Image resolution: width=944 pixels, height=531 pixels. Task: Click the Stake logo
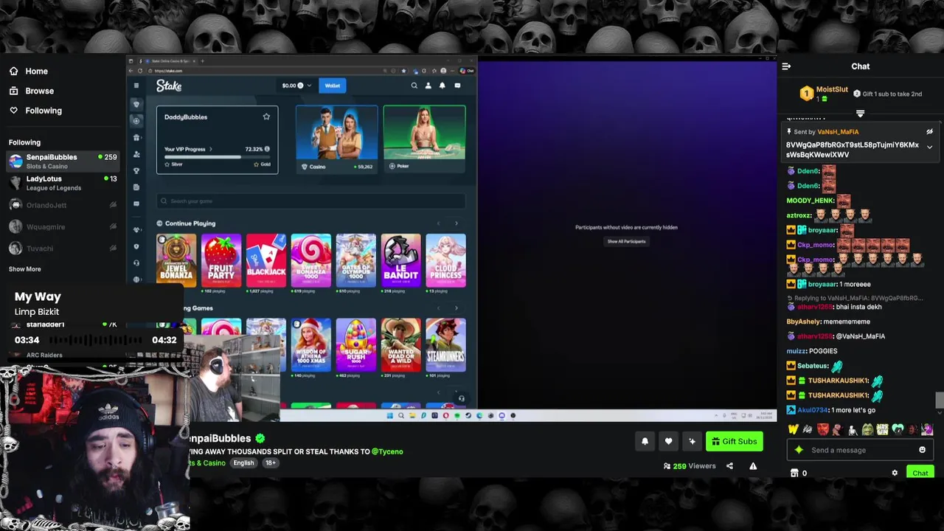169,86
